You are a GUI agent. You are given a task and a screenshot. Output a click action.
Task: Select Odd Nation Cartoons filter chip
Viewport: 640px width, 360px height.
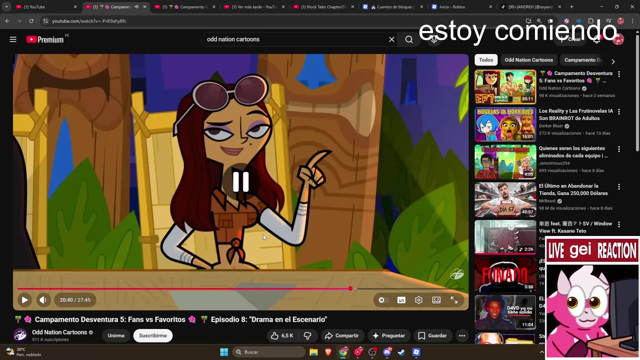(x=528, y=60)
